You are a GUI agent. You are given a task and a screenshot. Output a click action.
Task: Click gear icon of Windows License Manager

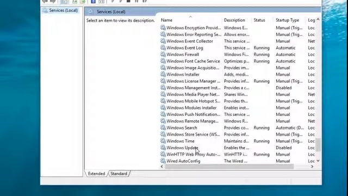click(x=163, y=81)
